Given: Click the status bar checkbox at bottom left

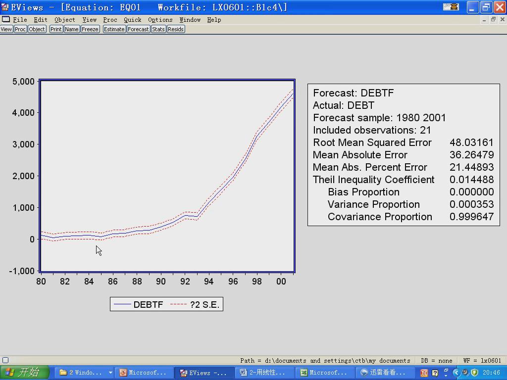Looking at the screenshot, I should (x=5, y=360).
